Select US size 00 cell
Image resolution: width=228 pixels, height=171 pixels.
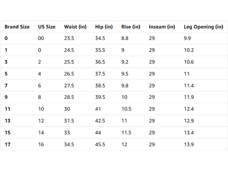pos(41,38)
